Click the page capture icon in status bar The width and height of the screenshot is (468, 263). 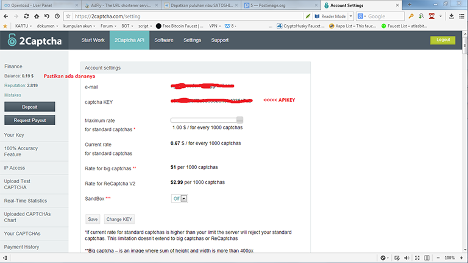pyautogui.click(x=397, y=258)
